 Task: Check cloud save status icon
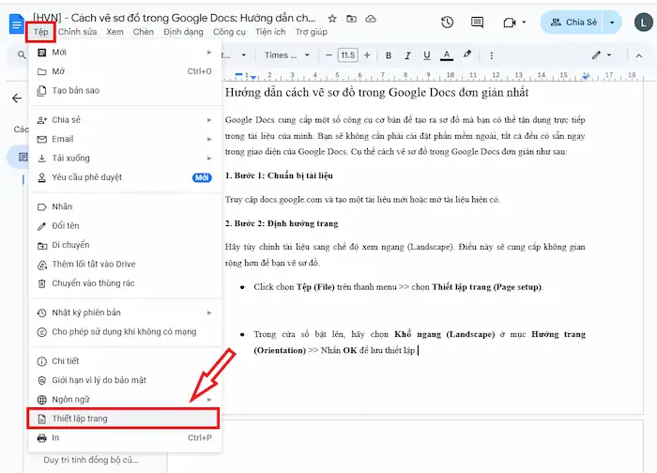pyautogui.click(x=371, y=19)
